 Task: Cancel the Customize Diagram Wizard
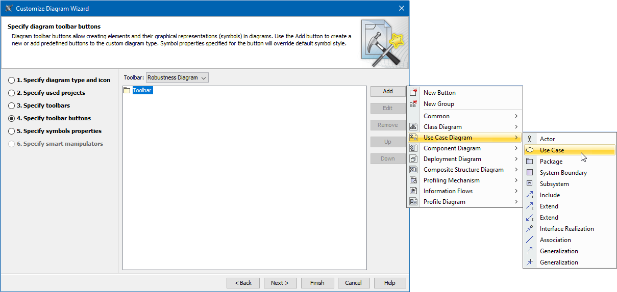point(353,283)
